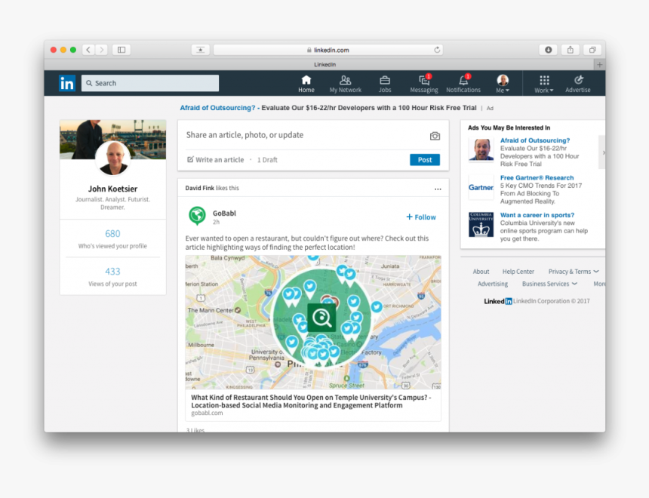This screenshot has height=498, width=649.
Task: Reload the page with refresh icon
Action: [x=437, y=50]
